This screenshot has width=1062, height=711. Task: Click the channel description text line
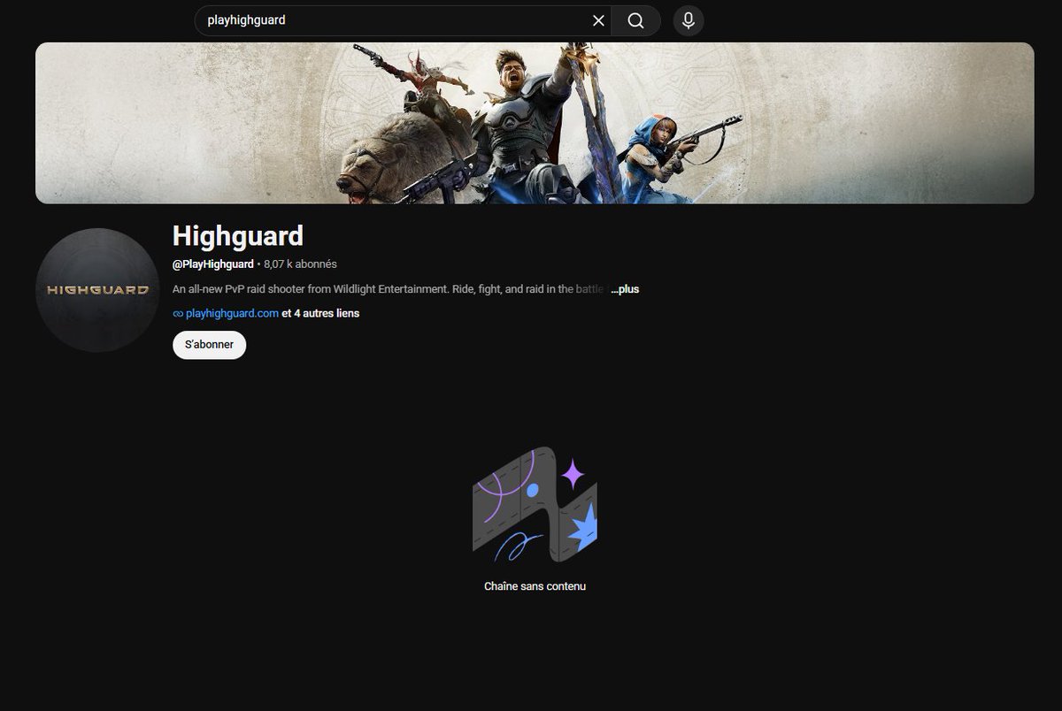pyautogui.click(x=390, y=289)
